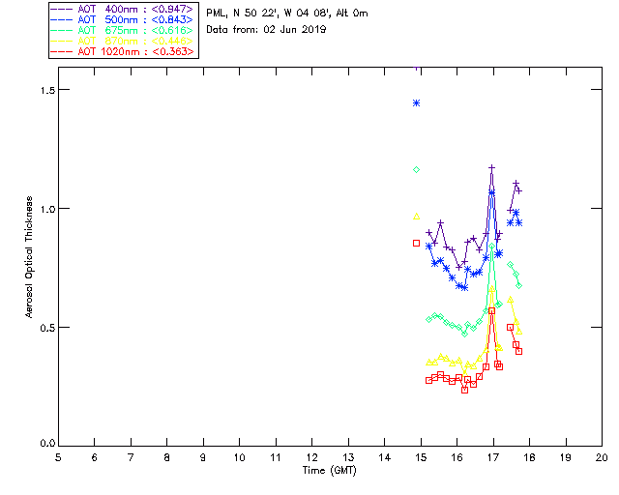The width and height of the screenshot is (619, 495).
Task: Click the "Aerosol Optical Thickness" y-axis label
Action: (x=29, y=257)
